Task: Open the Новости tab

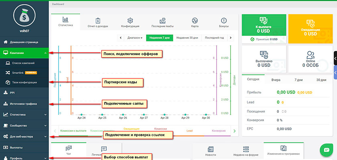Action: point(211,151)
